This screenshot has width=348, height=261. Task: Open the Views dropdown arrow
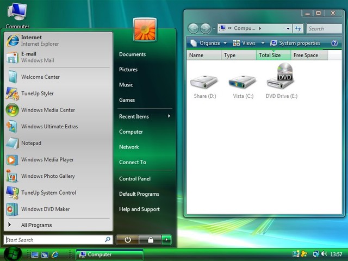click(x=263, y=43)
